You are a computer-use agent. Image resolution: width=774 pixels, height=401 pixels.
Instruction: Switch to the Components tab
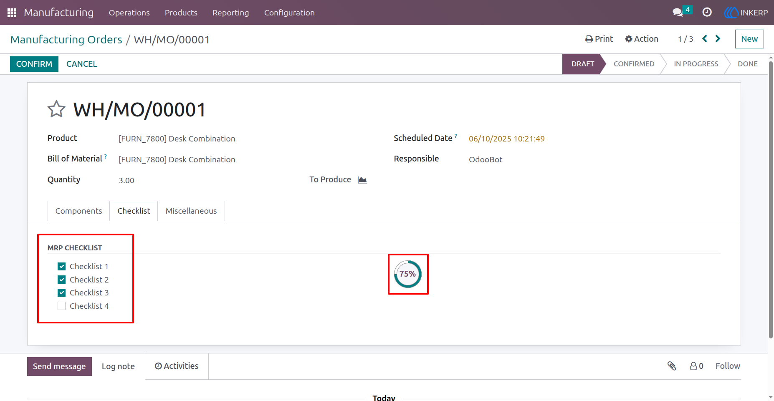coord(78,211)
